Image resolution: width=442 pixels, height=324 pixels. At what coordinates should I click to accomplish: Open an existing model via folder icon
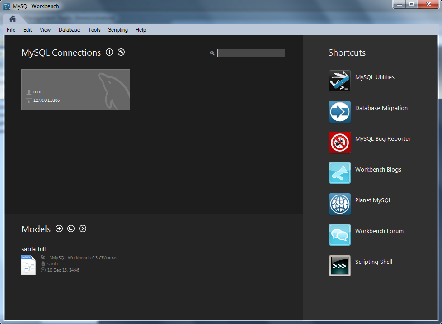[71, 229]
